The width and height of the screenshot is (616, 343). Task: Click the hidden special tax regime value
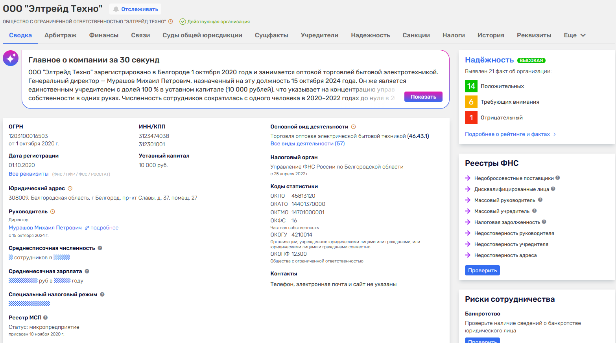[x=29, y=303]
